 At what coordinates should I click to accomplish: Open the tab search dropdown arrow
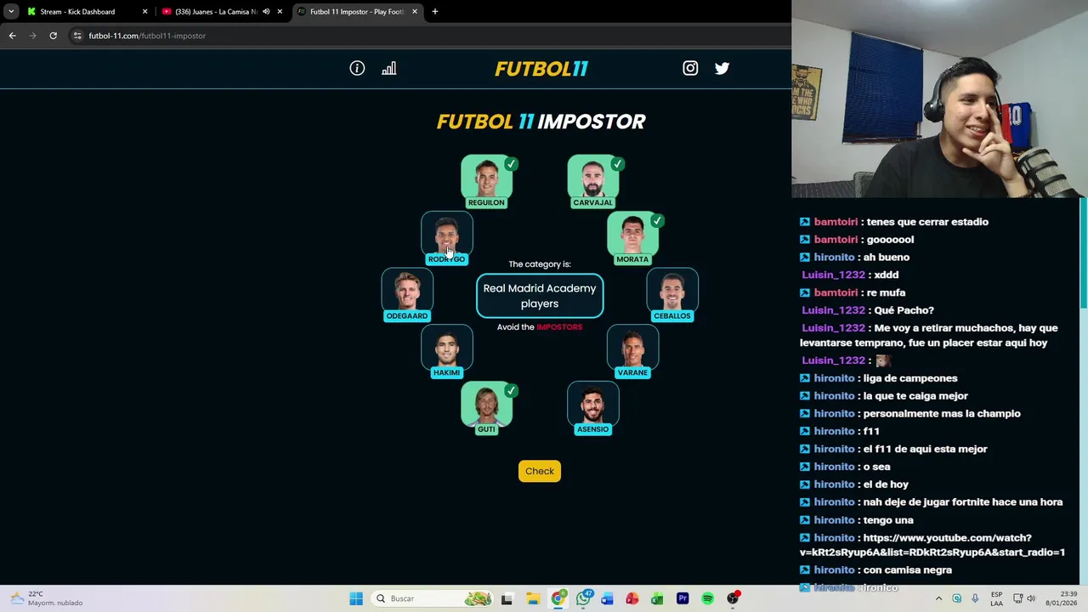coord(11,12)
